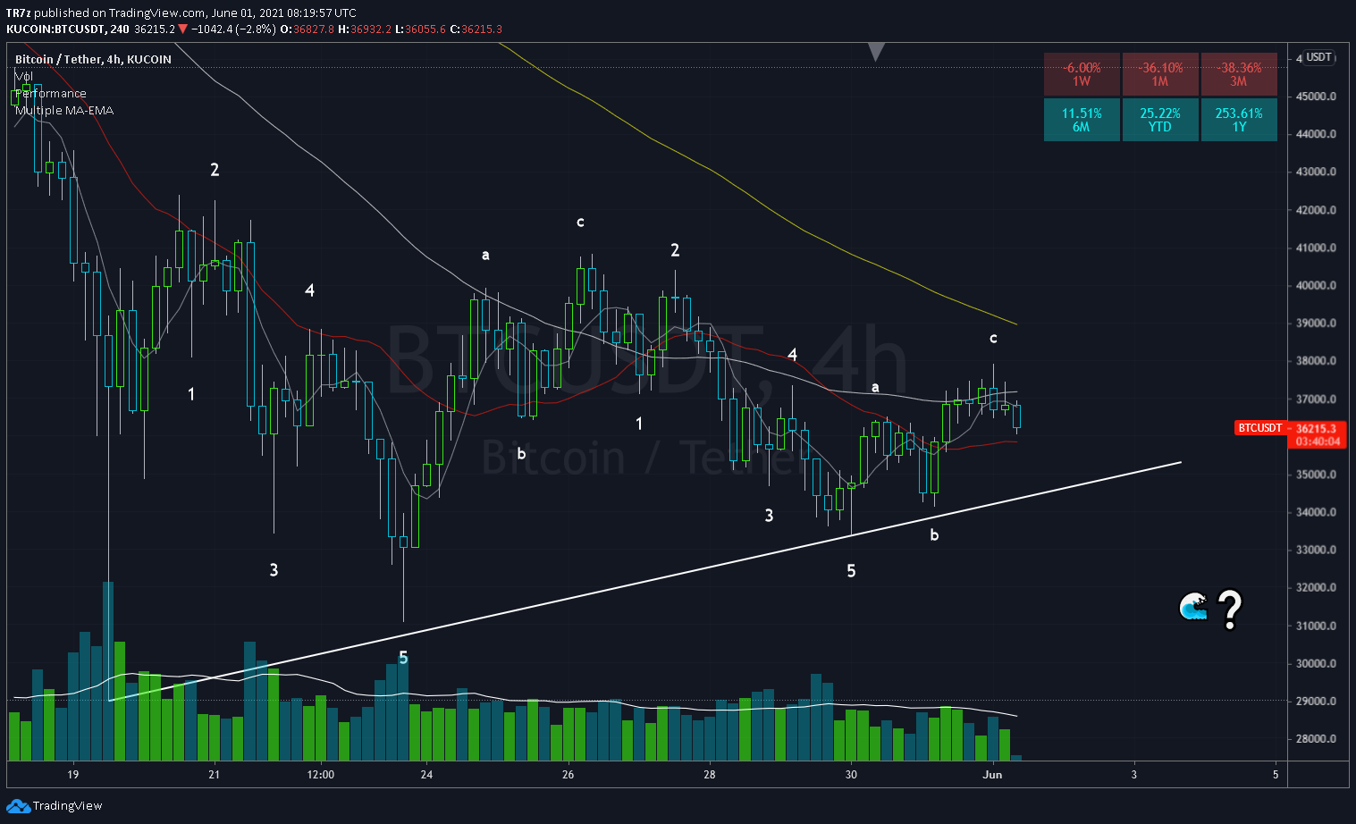Click the 'Jun' date label on time axis
This screenshot has width=1356, height=824.
point(992,775)
